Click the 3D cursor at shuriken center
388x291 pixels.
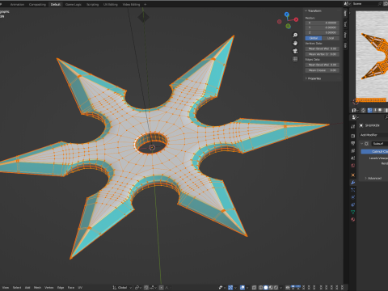pyautogui.click(x=152, y=147)
